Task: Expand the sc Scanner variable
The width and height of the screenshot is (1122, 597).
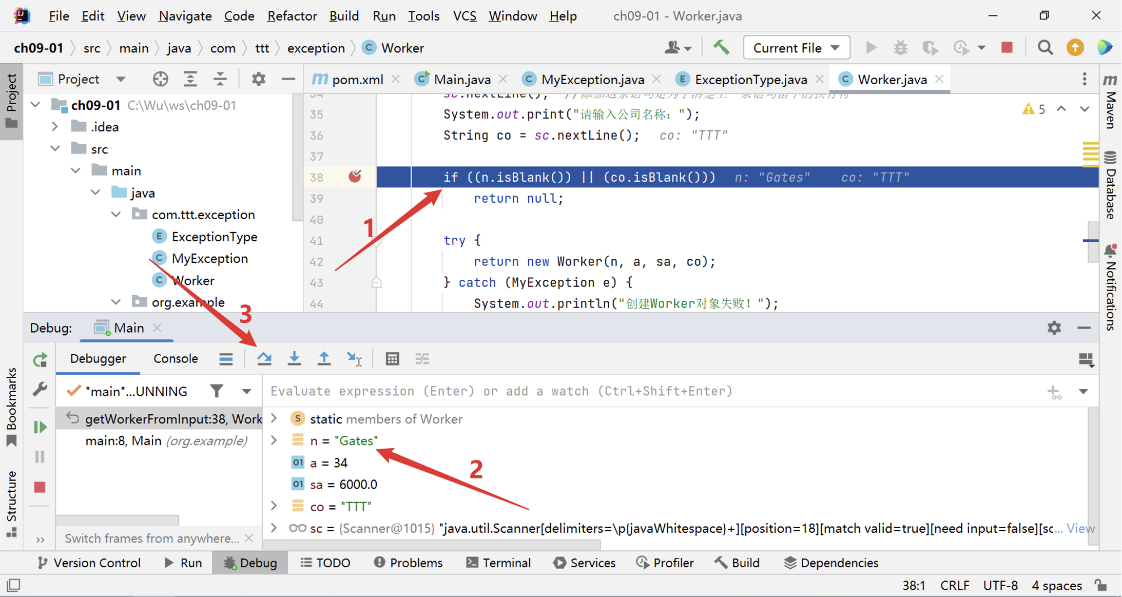Action: click(274, 528)
